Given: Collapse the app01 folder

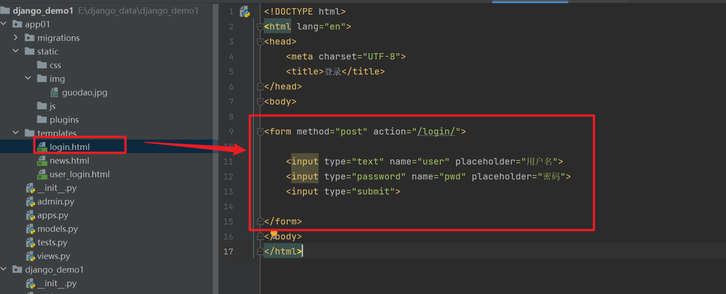Looking at the screenshot, I should click(x=4, y=24).
